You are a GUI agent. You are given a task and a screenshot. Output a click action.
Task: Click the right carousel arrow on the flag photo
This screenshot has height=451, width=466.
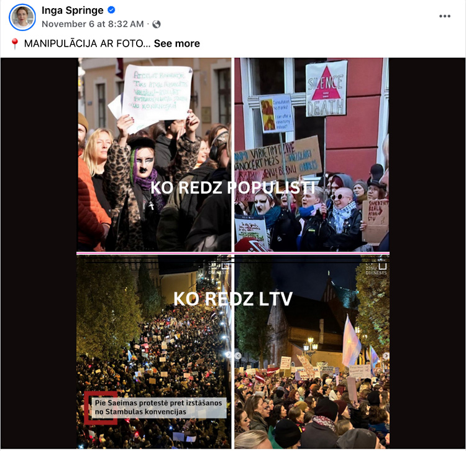coord(385,355)
